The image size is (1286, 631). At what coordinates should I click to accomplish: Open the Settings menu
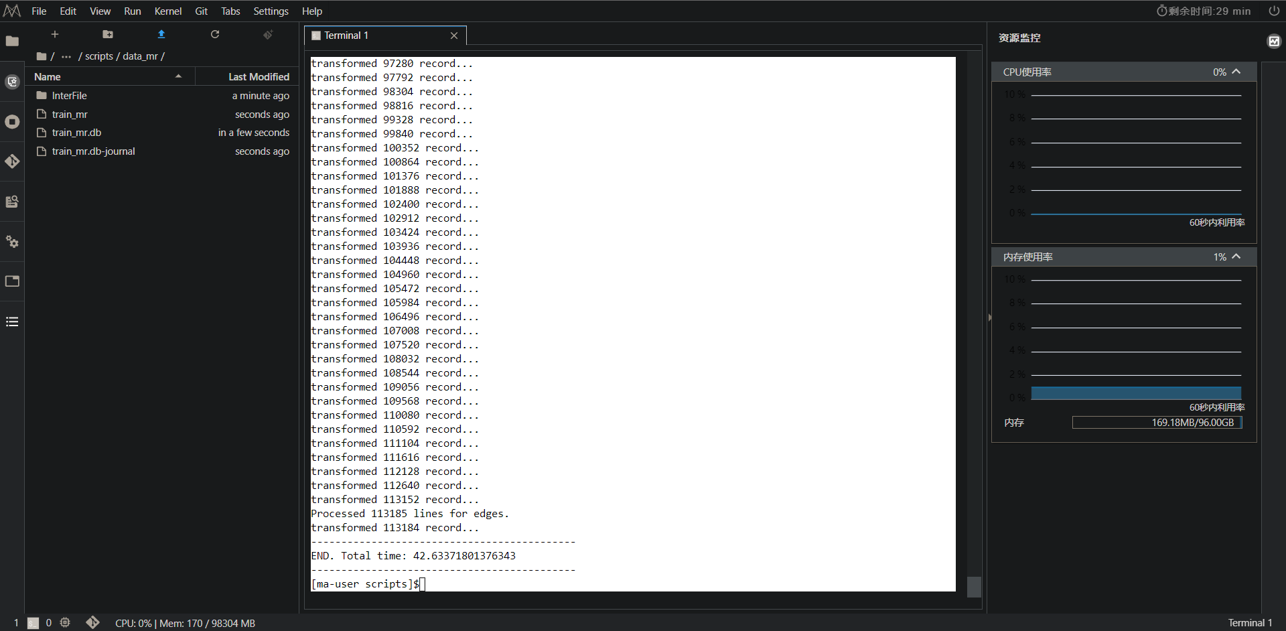271,11
